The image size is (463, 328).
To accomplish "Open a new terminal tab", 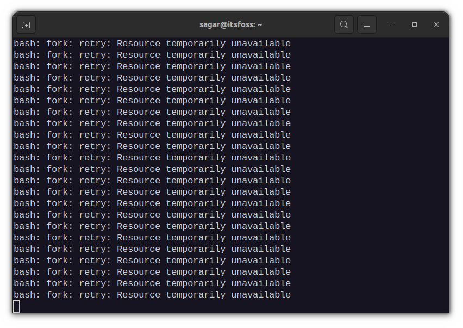I will click(26, 25).
